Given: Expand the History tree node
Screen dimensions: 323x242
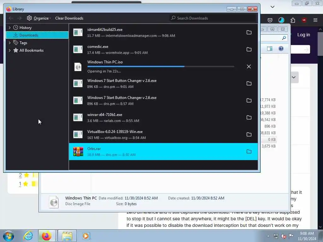Looking at the screenshot, I should pyautogui.click(x=9, y=28).
